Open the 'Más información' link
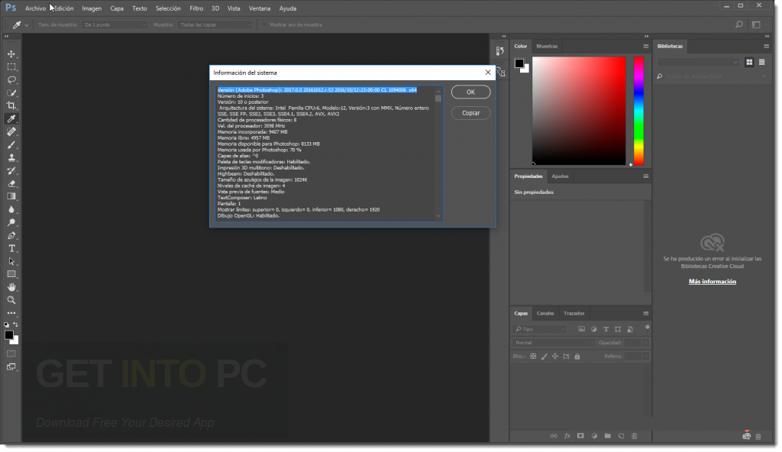The image size is (782, 452). coord(712,282)
